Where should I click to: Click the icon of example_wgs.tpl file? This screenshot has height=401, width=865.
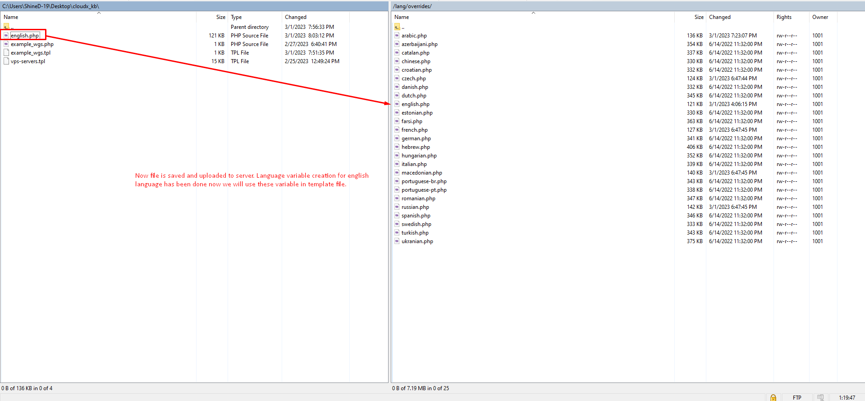6,53
